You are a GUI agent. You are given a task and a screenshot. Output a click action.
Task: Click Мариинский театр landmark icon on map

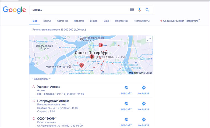[x=70, y=66]
